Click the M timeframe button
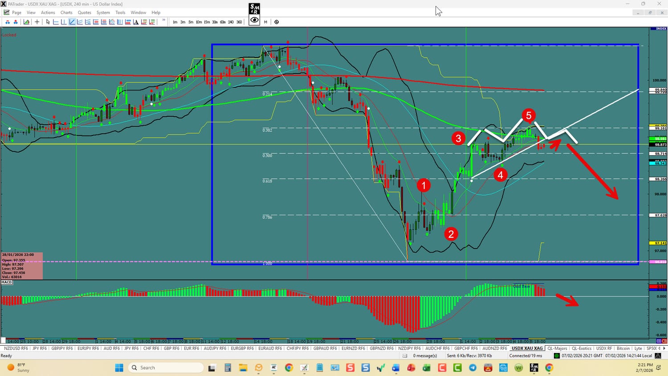This screenshot has height=376, width=668. pos(265,22)
